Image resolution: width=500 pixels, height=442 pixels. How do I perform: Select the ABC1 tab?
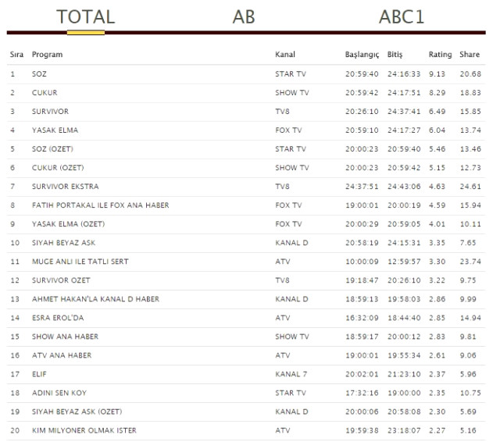[x=402, y=16]
